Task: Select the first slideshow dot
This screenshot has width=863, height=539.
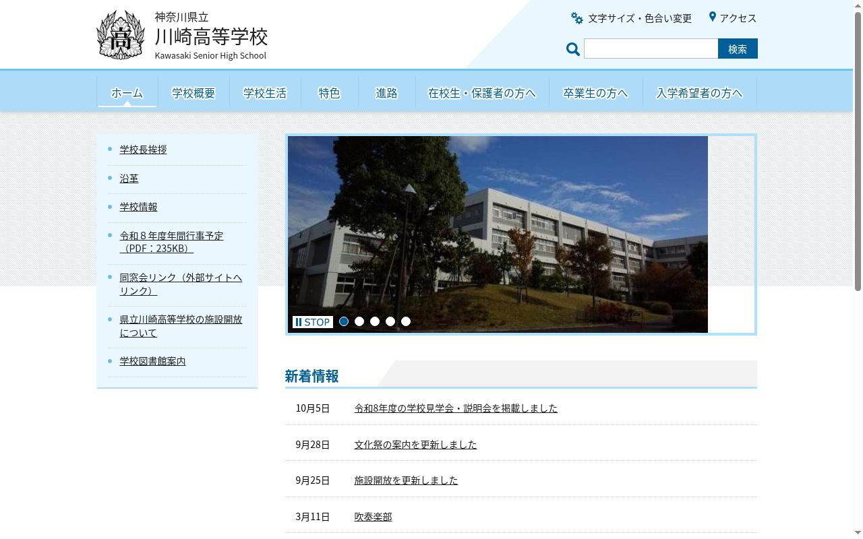Action: click(344, 321)
